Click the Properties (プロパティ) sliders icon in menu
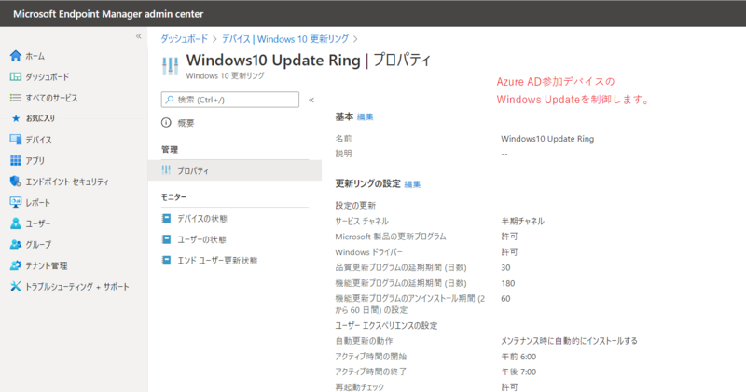Viewport: 746px width, 392px height. click(166, 170)
